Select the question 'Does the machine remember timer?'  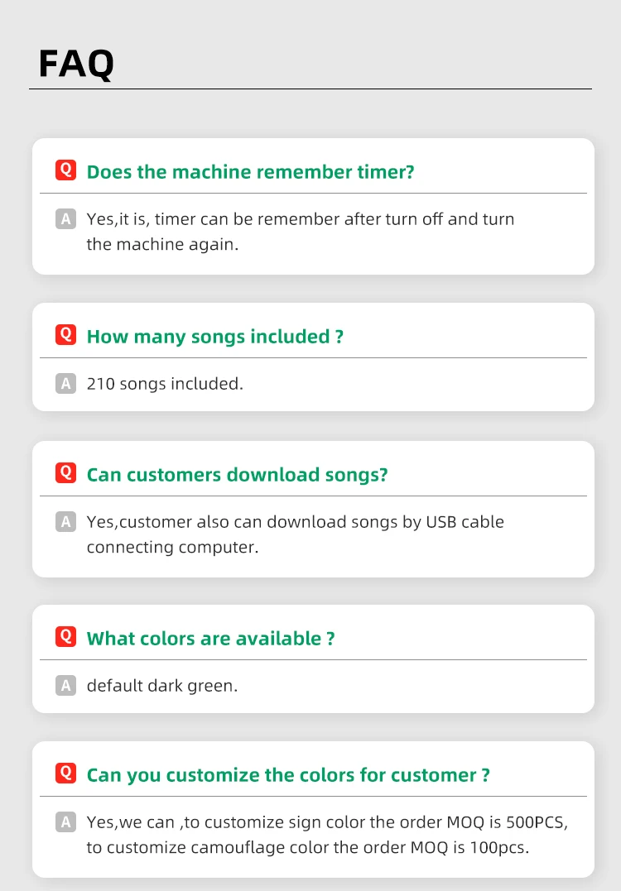[250, 172]
